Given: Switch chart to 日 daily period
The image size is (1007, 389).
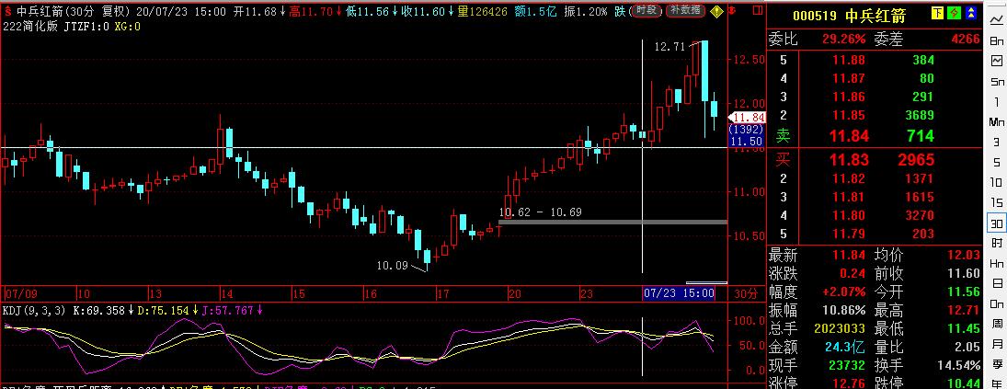Looking at the screenshot, I should (997, 283).
